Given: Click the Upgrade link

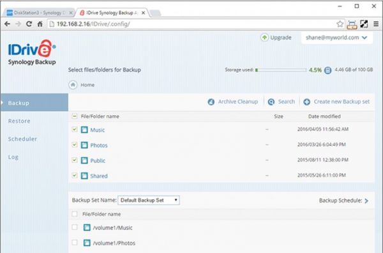Looking at the screenshot, I should (x=281, y=38).
